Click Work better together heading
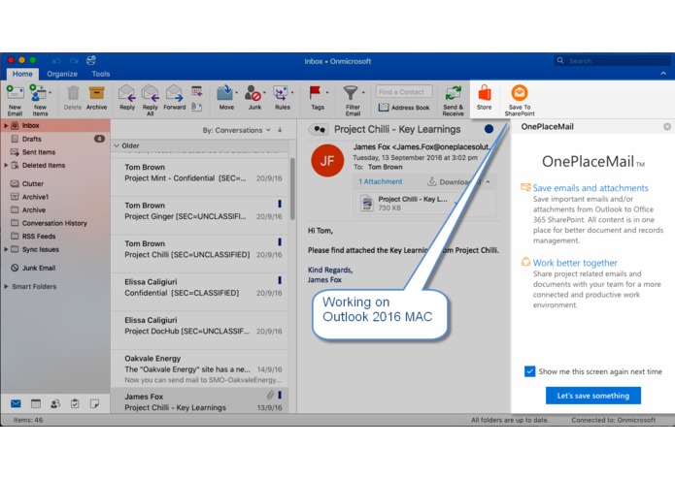675x479 pixels. (575, 263)
